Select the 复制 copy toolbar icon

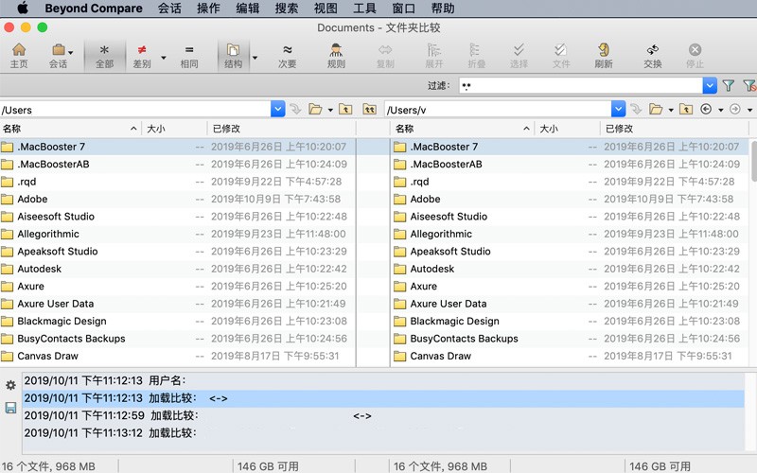click(x=385, y=56)
